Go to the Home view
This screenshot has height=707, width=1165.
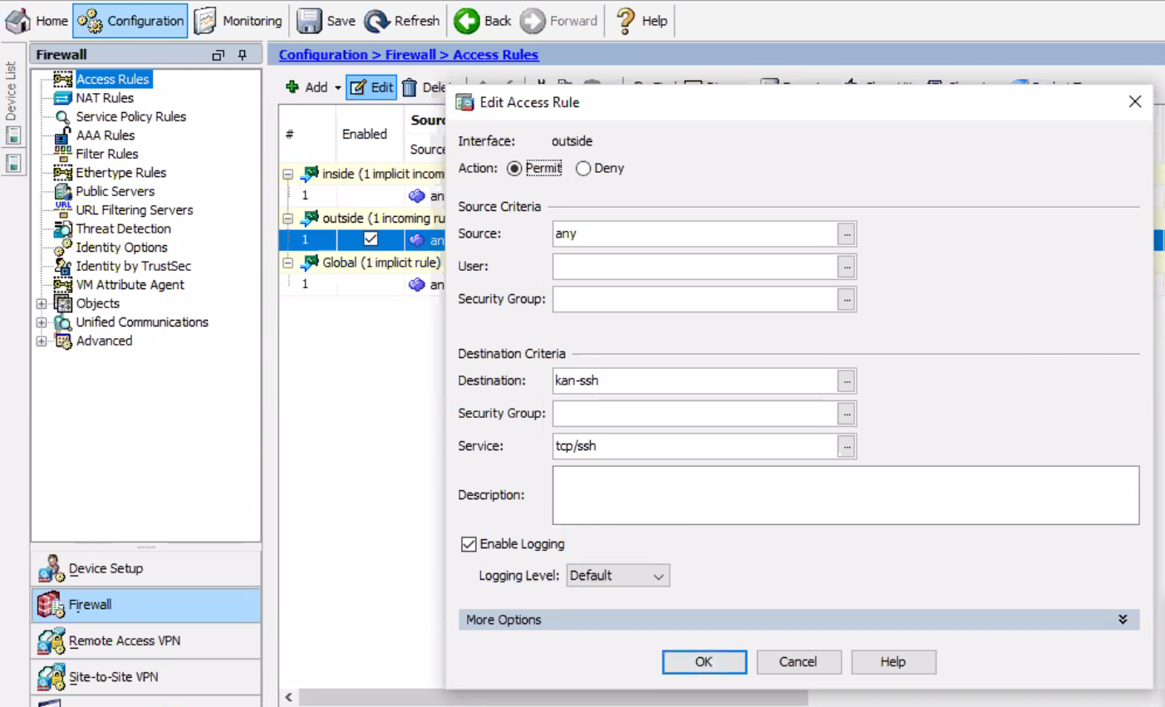pyautogui.click(x=37, y=21)
